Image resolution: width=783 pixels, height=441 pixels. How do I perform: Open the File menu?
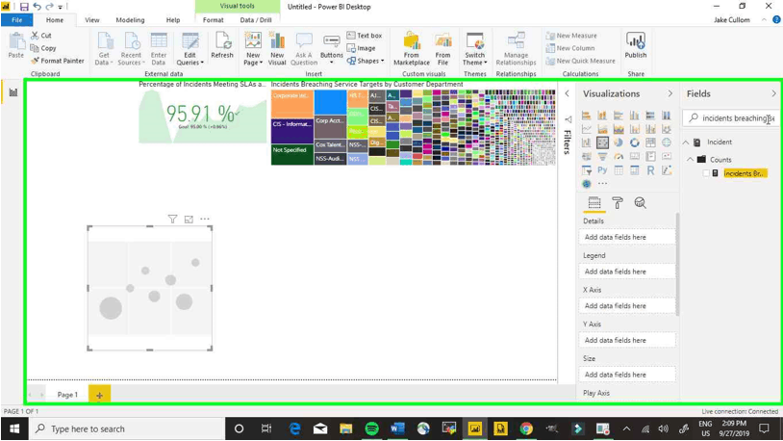[17, 20]
